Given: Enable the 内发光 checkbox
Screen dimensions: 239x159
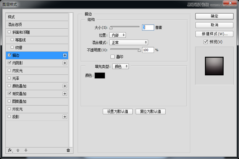Looking at the screenshot, I should (x=9, y=70).
